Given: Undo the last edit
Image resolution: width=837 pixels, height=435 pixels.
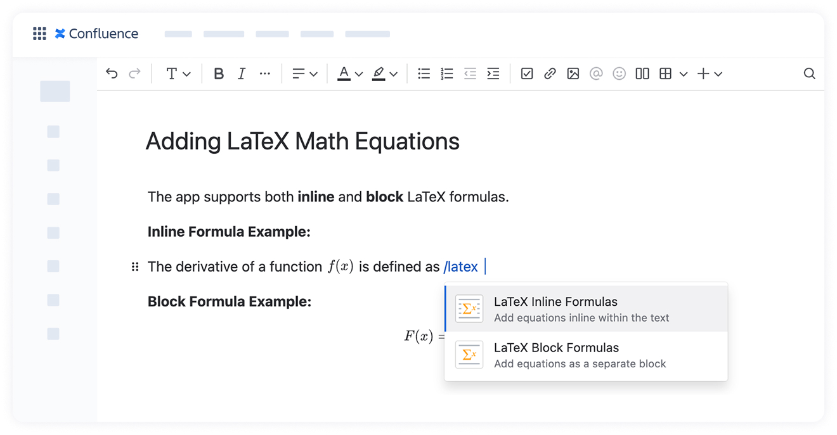Looking at the screenshot, I should pyautogui.click(x=112, y=73).
